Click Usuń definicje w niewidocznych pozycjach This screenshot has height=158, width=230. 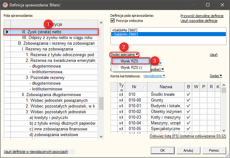36,152
